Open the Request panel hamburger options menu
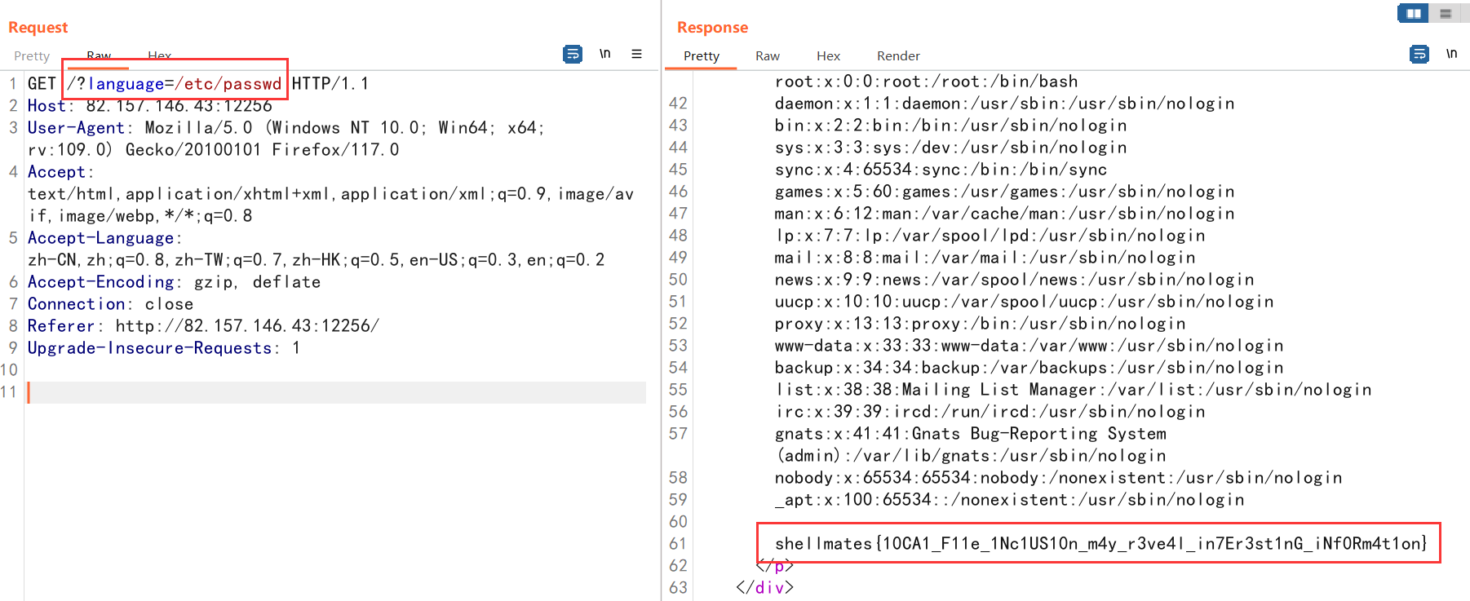 click(636, 54)
